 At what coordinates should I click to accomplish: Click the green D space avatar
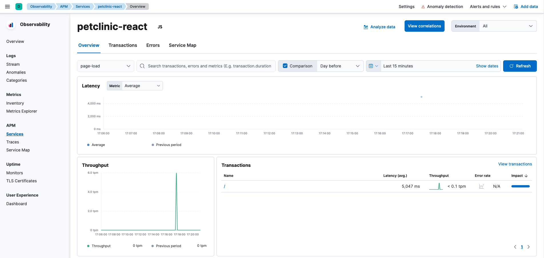(x=19, y=7)
